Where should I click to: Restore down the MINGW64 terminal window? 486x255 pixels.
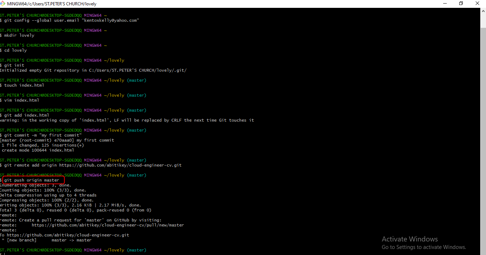461,4
